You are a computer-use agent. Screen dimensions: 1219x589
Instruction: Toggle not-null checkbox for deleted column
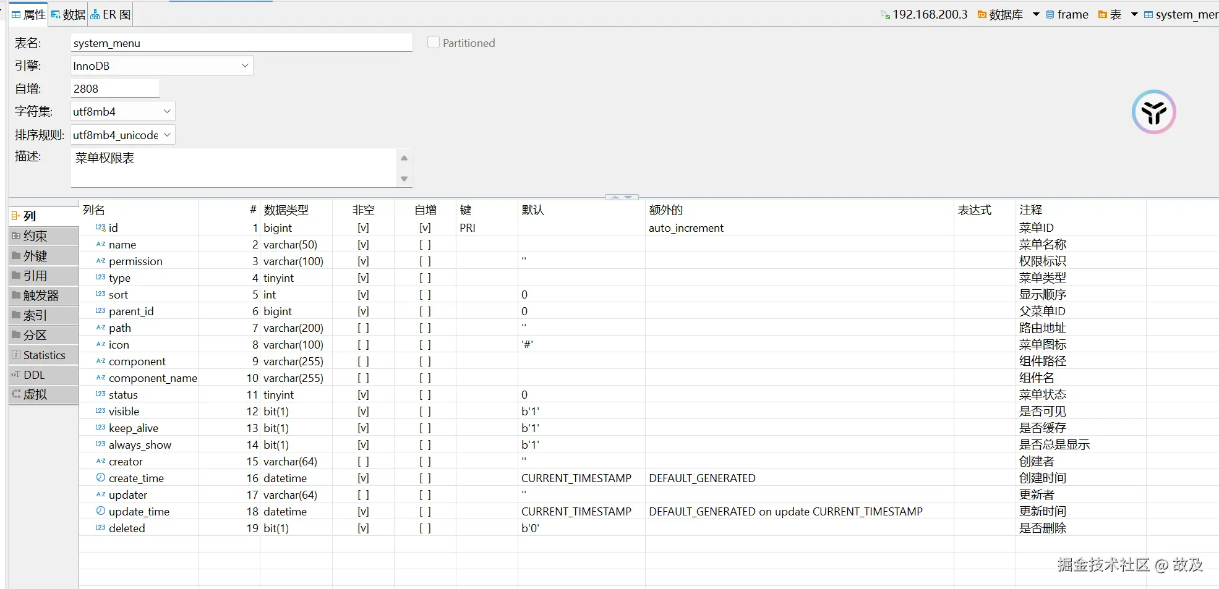point(363,528)
